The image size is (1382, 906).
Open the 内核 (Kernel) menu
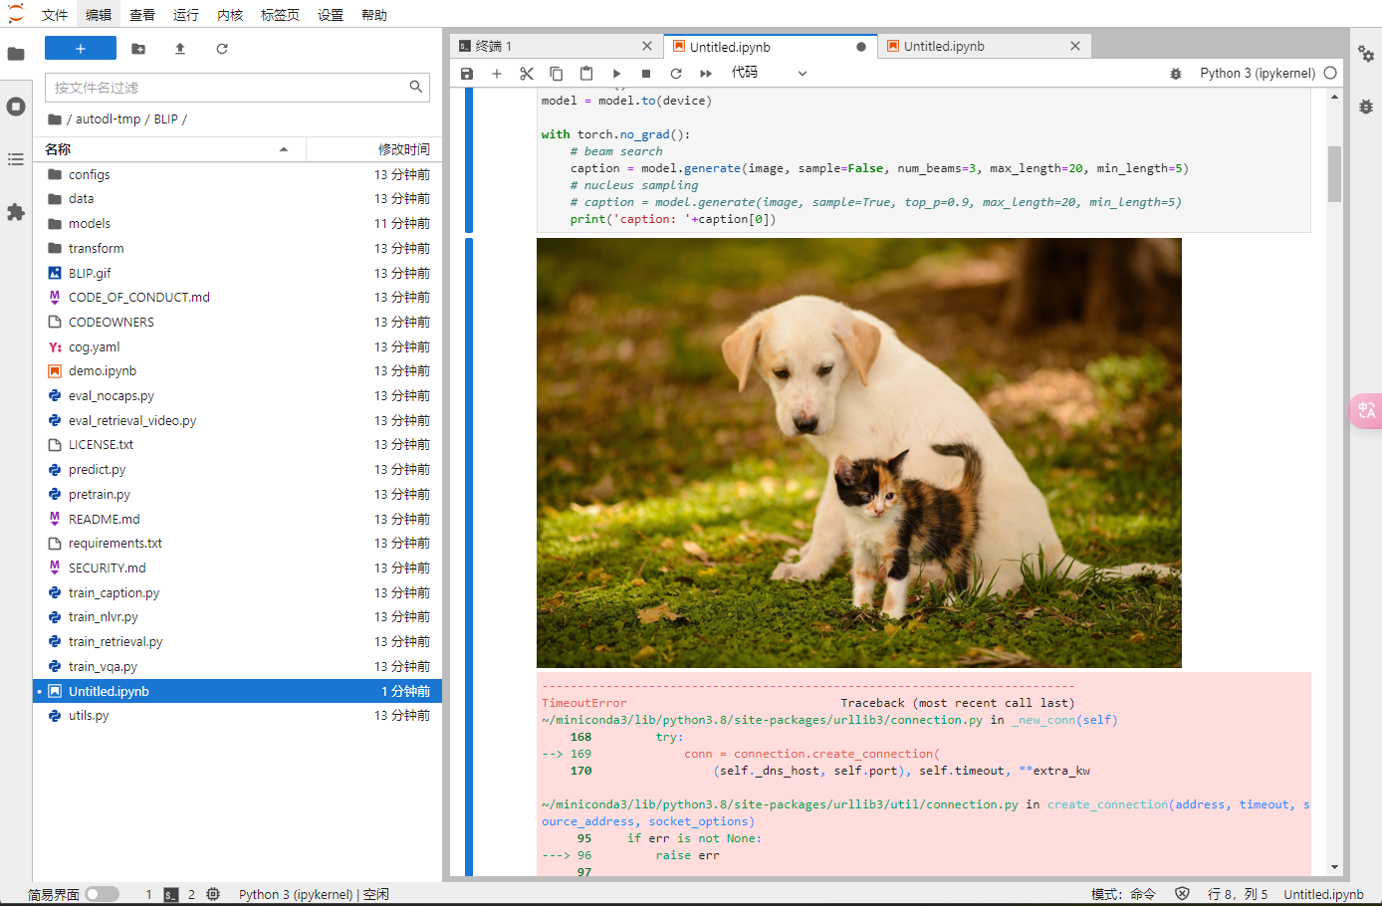230,15
